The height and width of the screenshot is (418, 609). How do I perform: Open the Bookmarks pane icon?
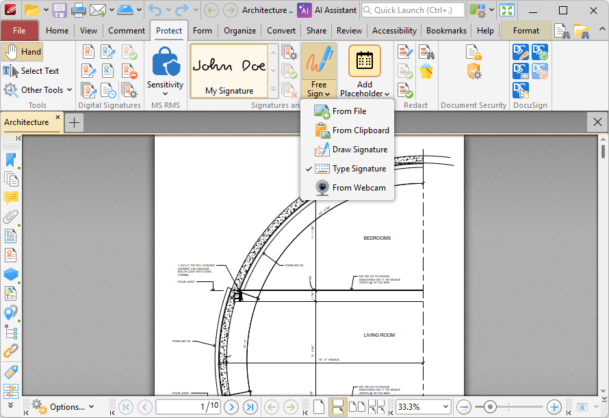click(x=10, y=160)
